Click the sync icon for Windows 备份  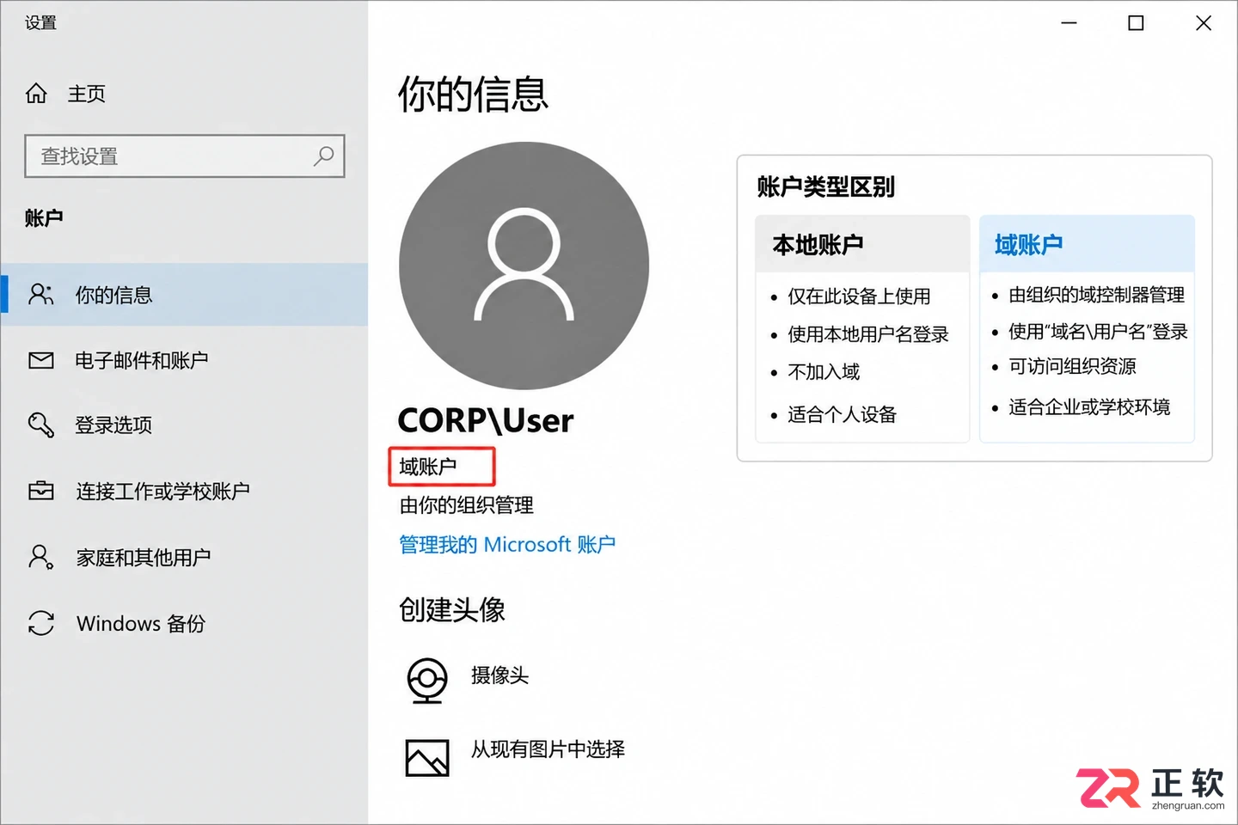tap(40, 623)
